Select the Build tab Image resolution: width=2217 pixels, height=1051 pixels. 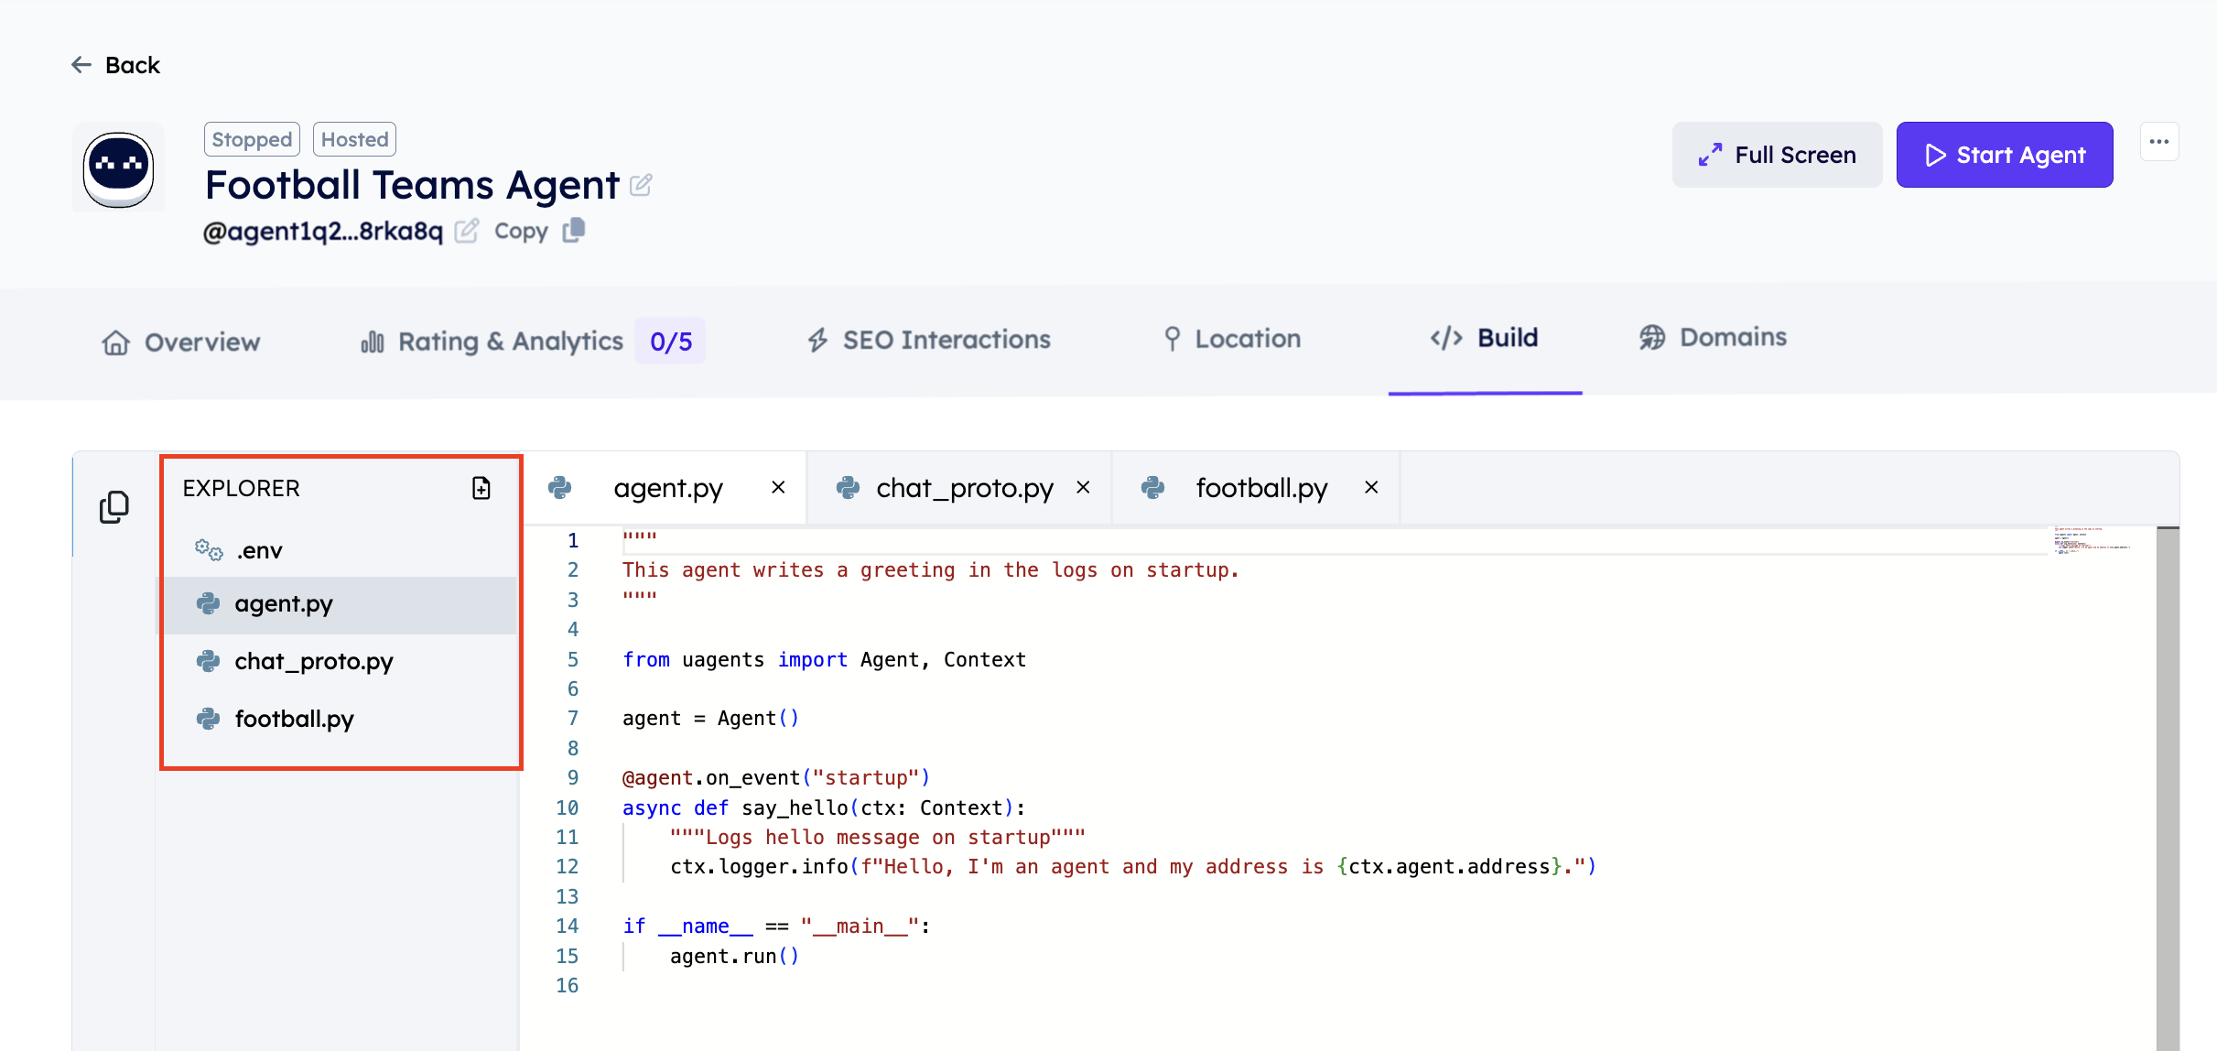click(1485, 338)
